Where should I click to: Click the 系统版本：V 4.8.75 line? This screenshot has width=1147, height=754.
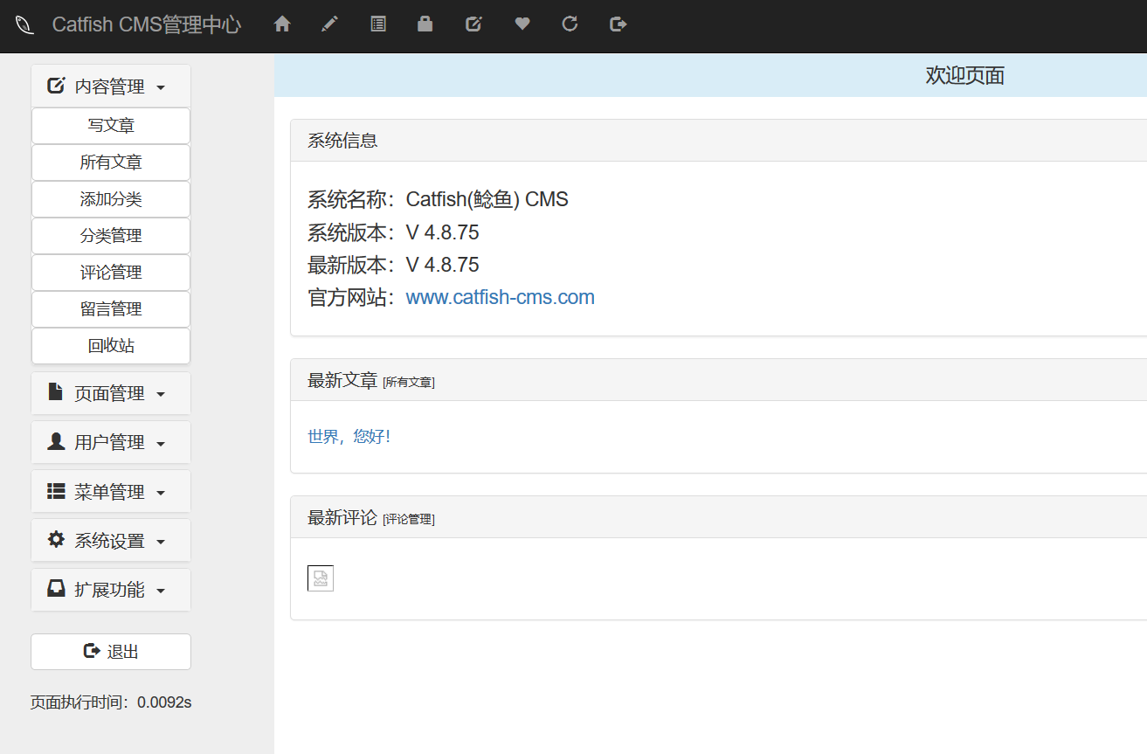393,232
